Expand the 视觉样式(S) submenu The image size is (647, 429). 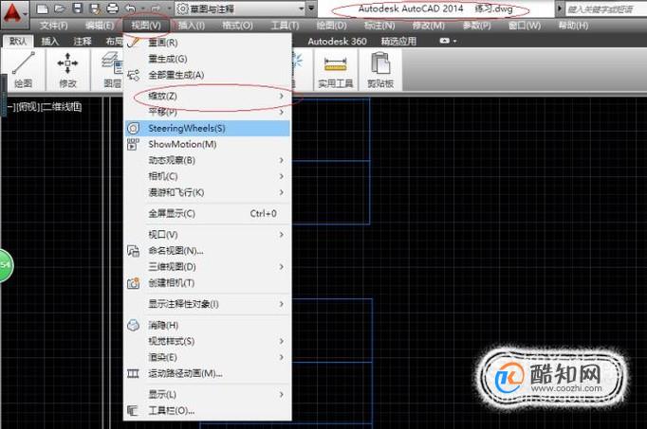208,341
